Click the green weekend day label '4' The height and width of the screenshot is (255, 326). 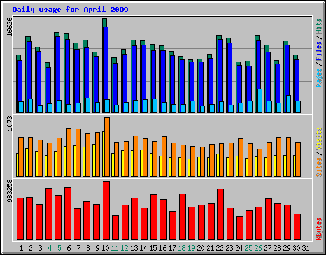tap(50, 248)
